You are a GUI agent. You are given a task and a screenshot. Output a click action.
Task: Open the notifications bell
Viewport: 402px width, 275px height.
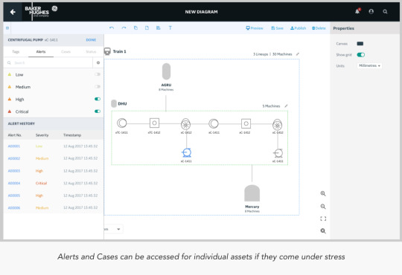(357, 11)
